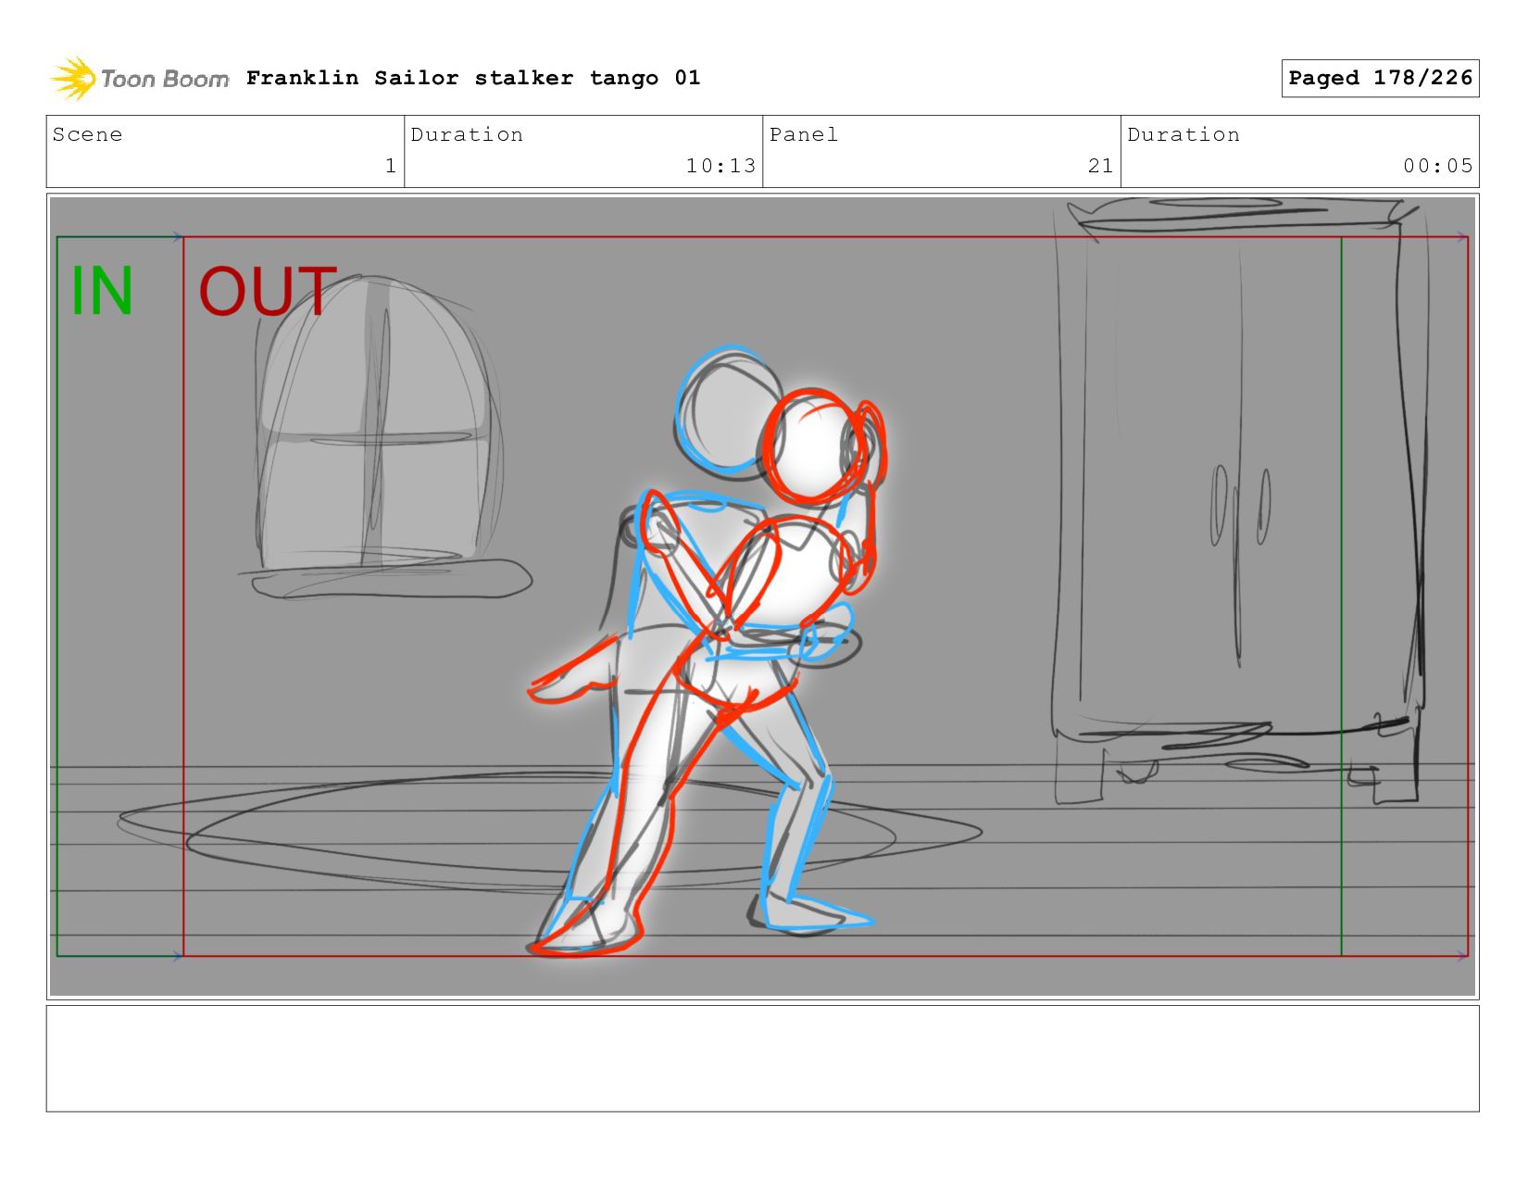Screen dimensions: 1528x1181
Task: Click the 'Panel' header label
Action: click(x=804, y=134)
